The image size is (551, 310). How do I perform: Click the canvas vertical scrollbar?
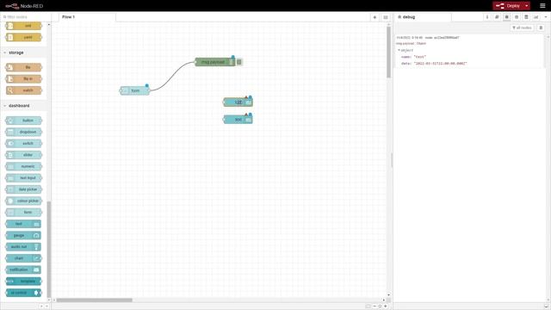388,52
